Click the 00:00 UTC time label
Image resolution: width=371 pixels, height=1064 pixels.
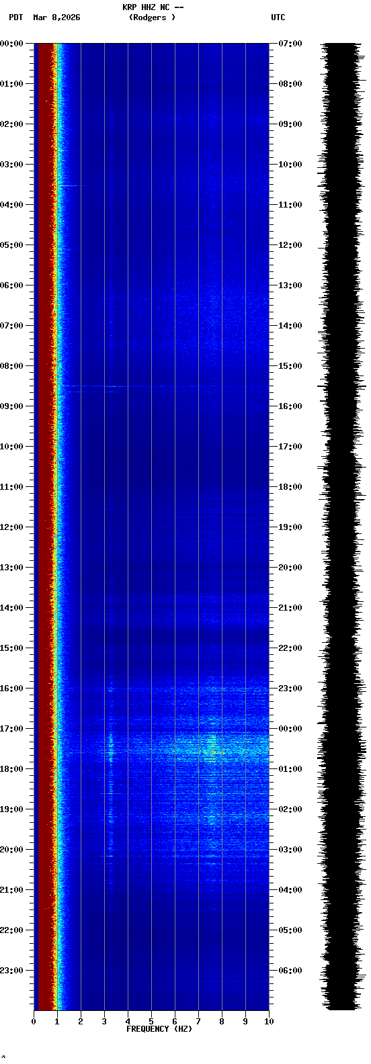pyautogui.click(x=290, y=729)
